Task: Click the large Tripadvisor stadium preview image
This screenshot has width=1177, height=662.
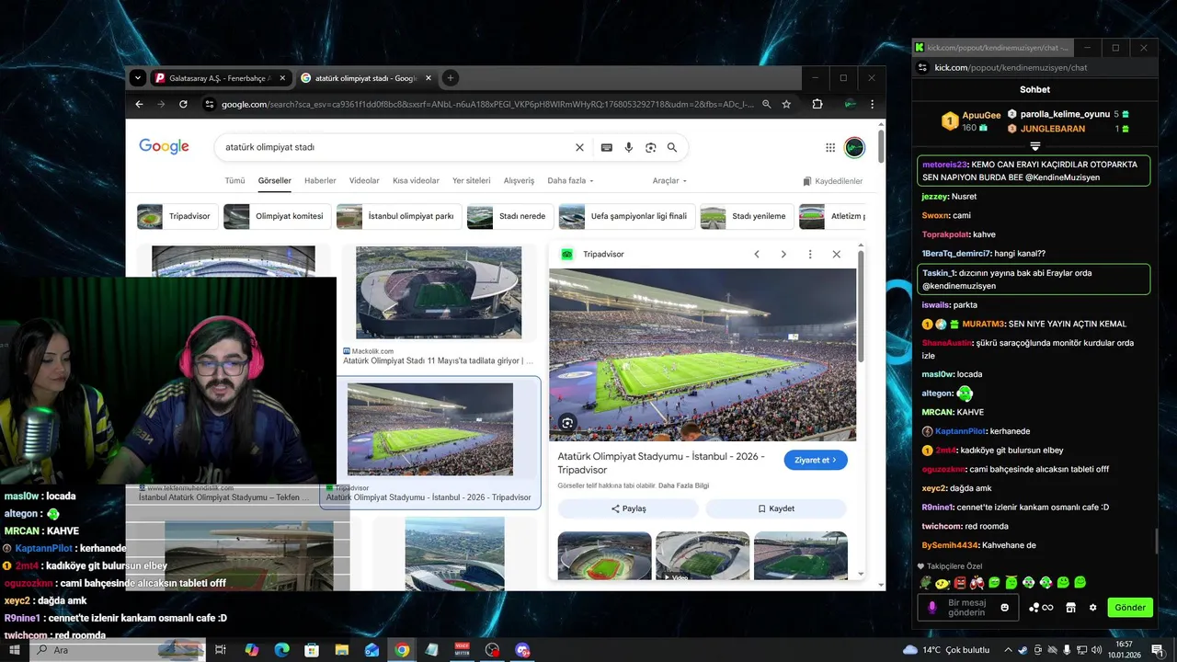Action: (x=703, y=354)
